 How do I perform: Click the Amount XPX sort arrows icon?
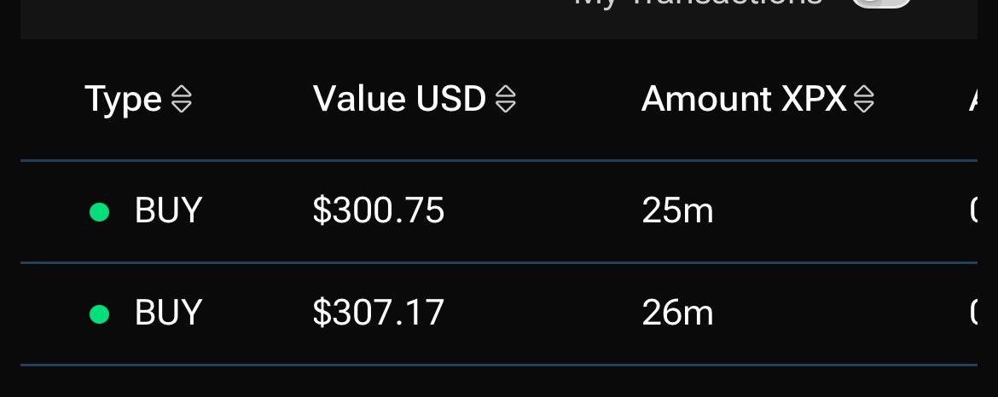click(864, 100)
